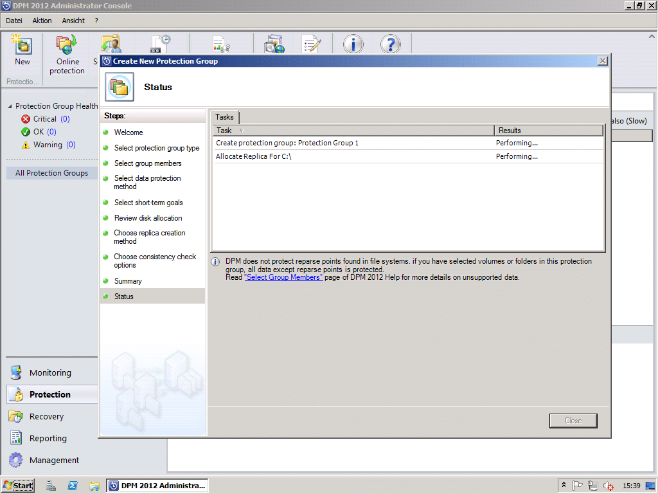
Task: Click the Status page icon in the wizard header
Action: [120, 87]
